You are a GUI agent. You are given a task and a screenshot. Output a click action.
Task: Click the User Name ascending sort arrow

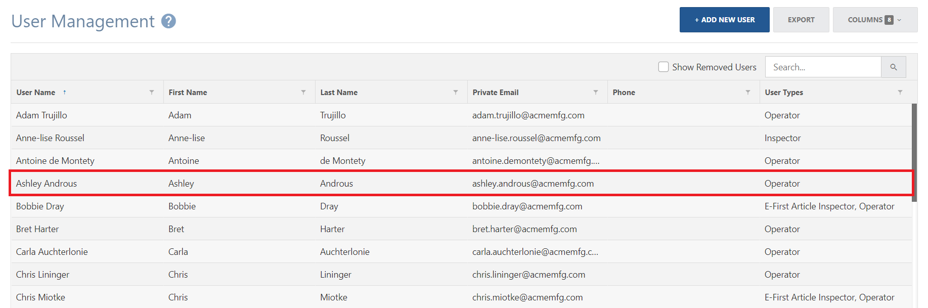(65, 92)
